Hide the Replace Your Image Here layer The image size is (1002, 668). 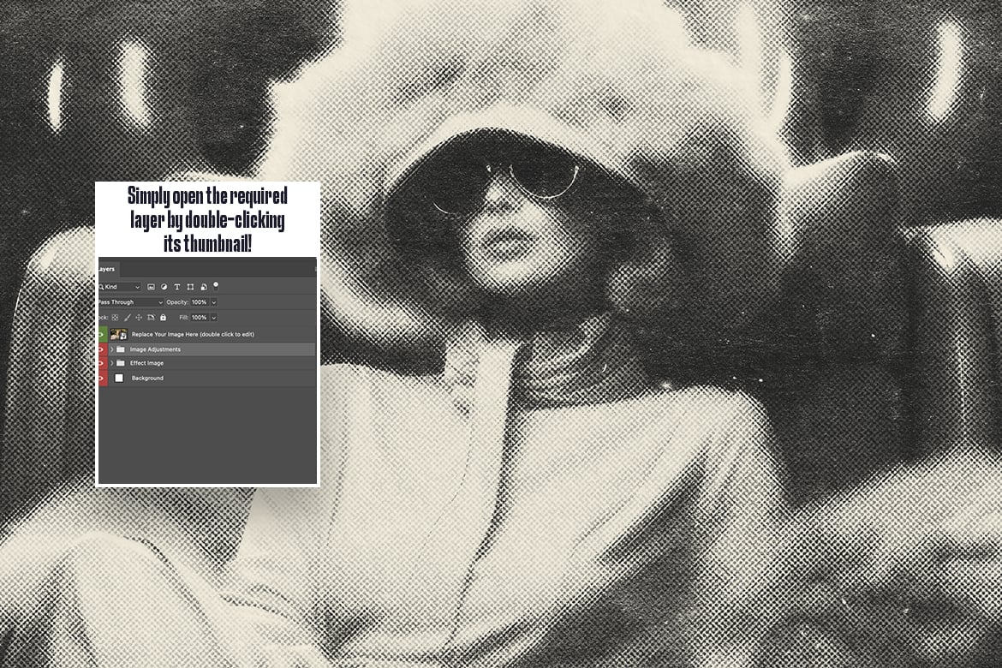pyautogui.click(x=102, y=334)
